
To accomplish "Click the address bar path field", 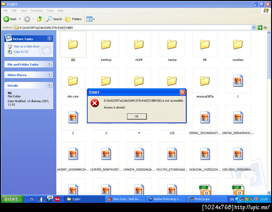I will click(x=133, y=28).
